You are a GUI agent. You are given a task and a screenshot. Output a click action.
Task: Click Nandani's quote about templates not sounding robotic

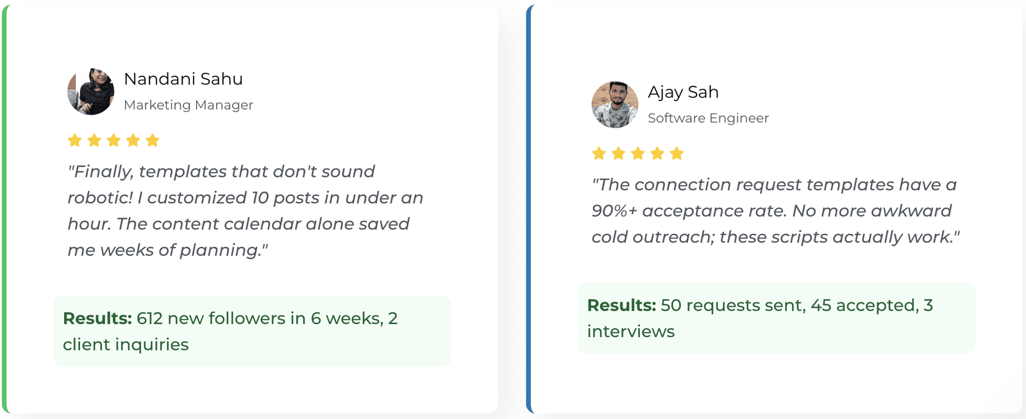[x=244, y=211]
